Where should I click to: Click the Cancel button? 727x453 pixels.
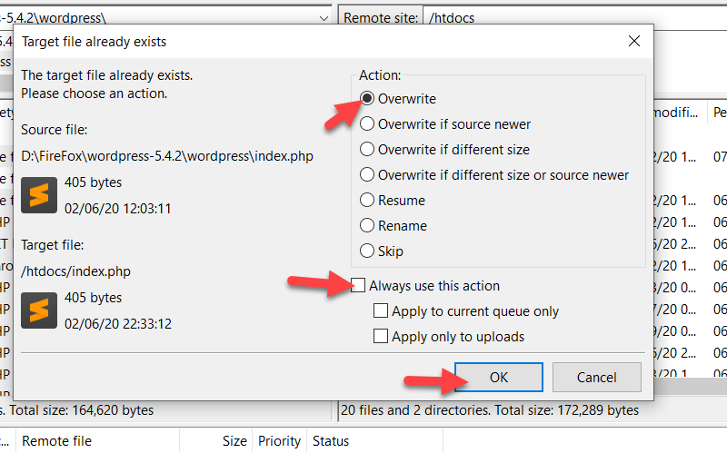click(x=597, y=377)
